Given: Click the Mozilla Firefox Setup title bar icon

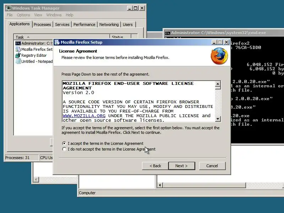Looking at the screenshot, I should pyautogui.click(x=57, y=42).
